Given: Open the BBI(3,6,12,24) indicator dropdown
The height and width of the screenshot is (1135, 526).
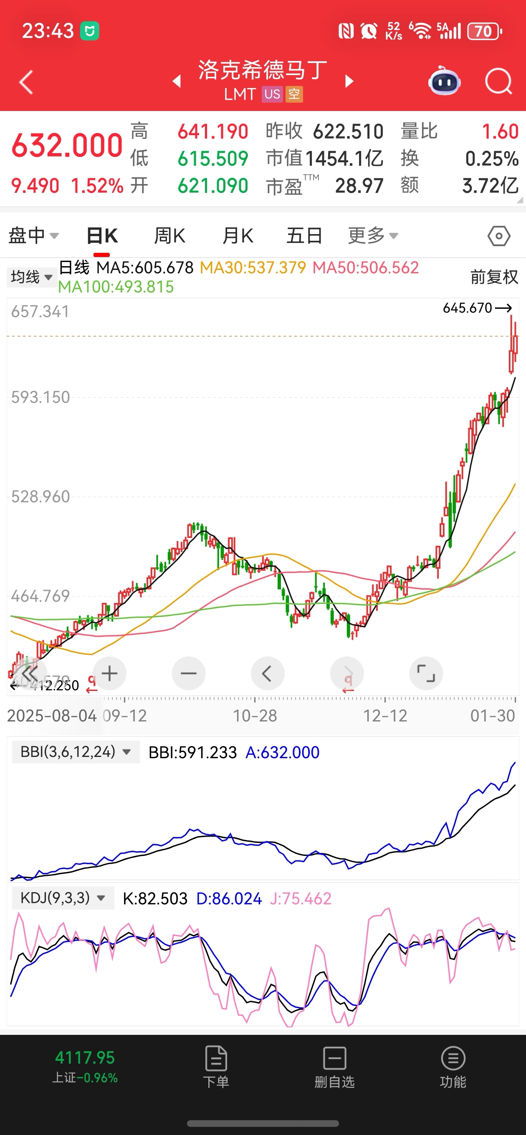Looking at the screenshot, I should (76, 752).
